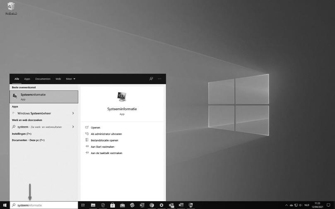335x209 pixels.
Task: Open the Instellingen (7+) results group
Action: [x=22, y=134]
